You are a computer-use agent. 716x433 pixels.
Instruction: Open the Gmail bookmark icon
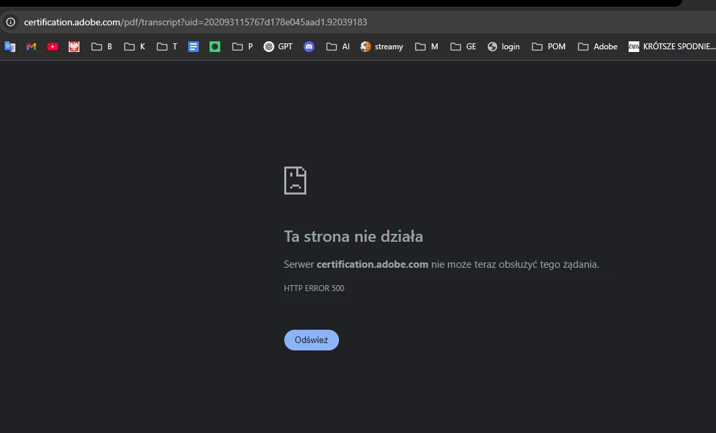click(x=31, y=47)
